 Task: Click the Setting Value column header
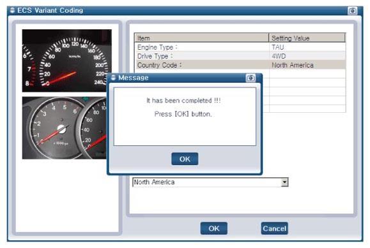coord(307,38)
